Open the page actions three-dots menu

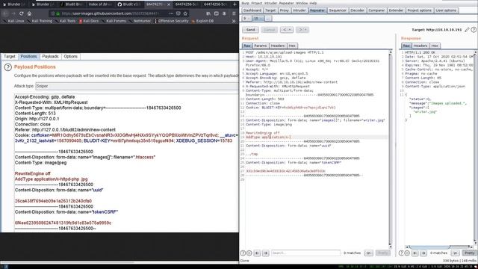(171, 13)
